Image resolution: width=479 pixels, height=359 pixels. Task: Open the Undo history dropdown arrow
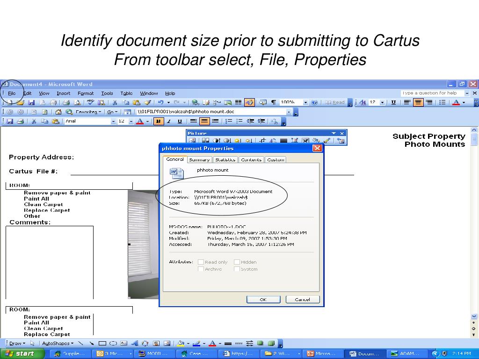168,102
